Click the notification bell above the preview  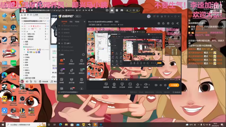(x=173, y=23)
